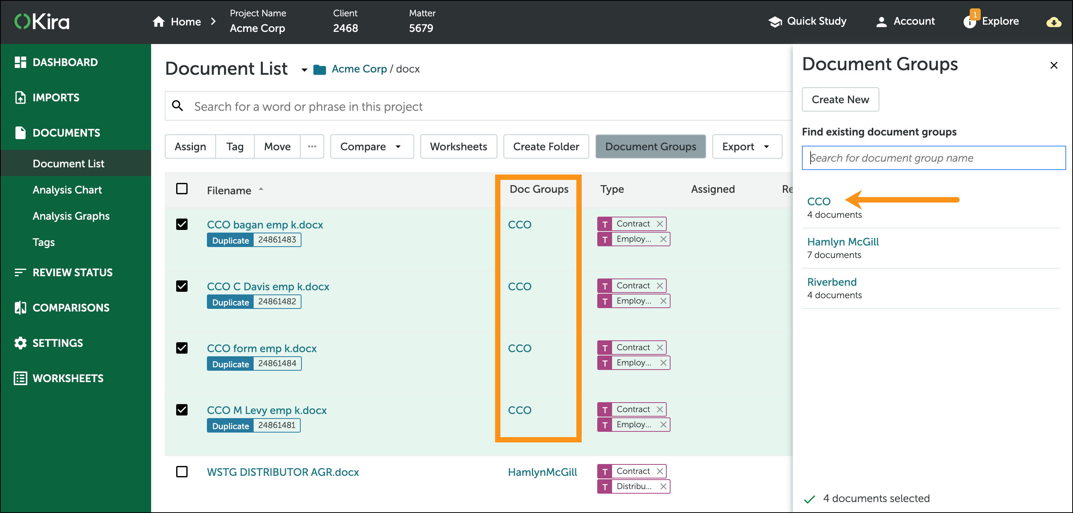Open Quick Study graduation cap icon

pos(775,22)
